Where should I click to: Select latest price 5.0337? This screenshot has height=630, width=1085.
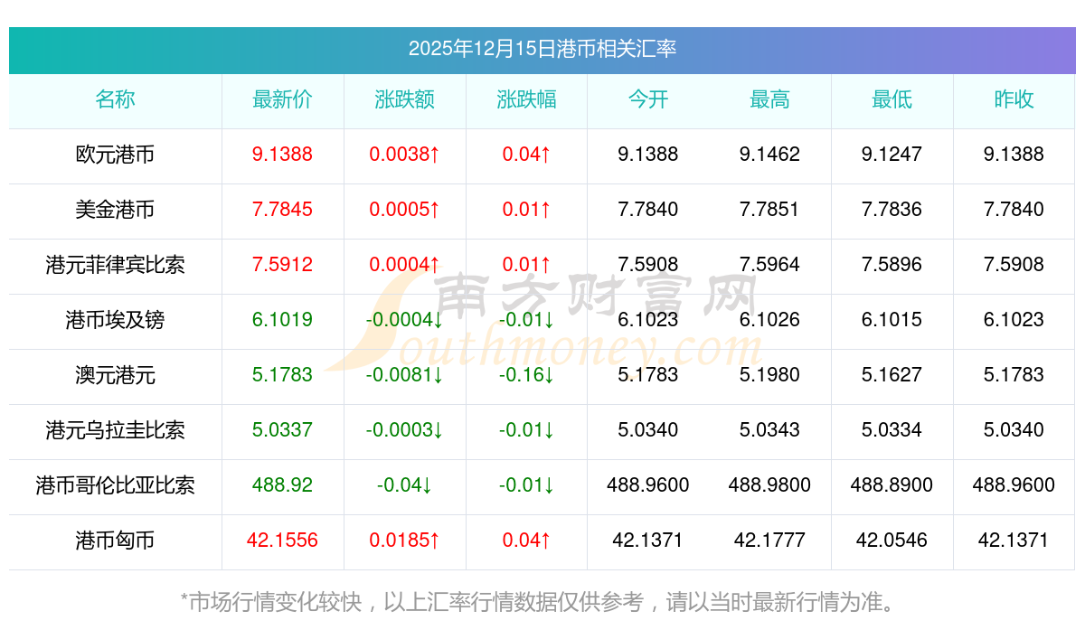[x=282, y=430]
